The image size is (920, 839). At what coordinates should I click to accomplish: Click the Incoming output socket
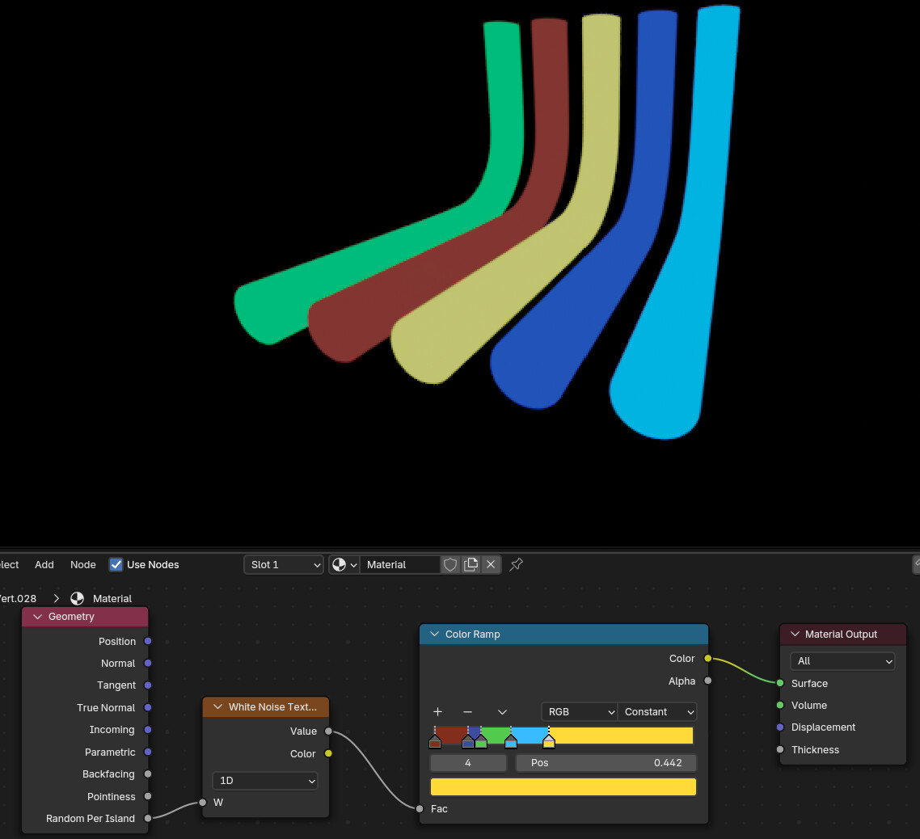148,729
